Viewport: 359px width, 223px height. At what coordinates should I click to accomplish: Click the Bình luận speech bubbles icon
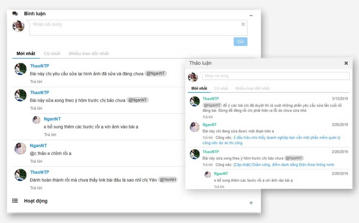pyautogui.click(x=15, y=13)
